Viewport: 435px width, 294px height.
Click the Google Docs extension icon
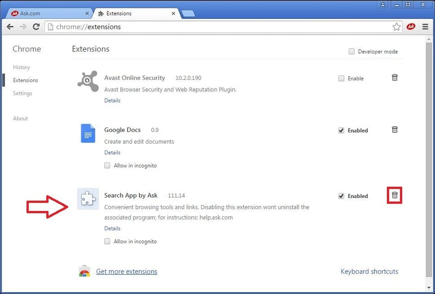(87, 133)
